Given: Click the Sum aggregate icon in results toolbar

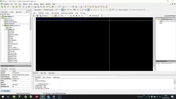Looking at the screenshot, I should pyautogui.click(x=59, y=16).
